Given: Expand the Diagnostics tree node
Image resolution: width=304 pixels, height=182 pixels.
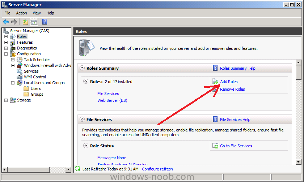Looking at the screenshot, I should coord(6,48).
